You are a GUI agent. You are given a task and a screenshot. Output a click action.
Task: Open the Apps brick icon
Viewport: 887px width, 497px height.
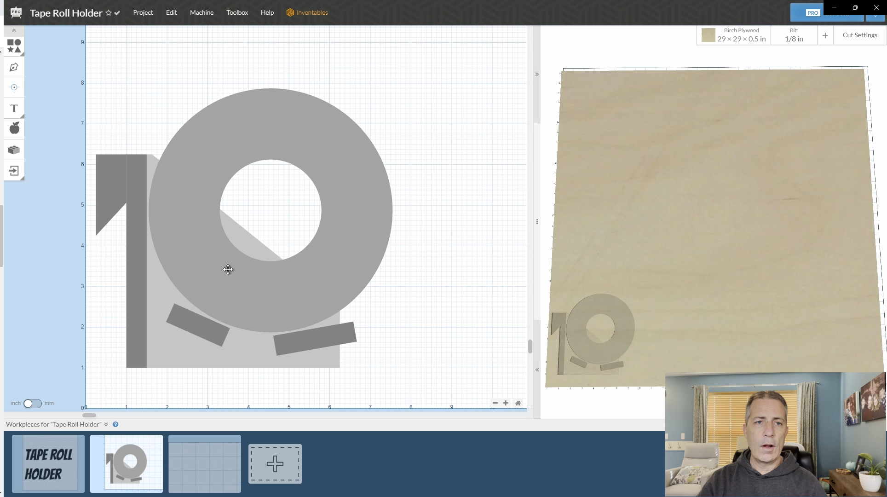[x=14, y=150]
